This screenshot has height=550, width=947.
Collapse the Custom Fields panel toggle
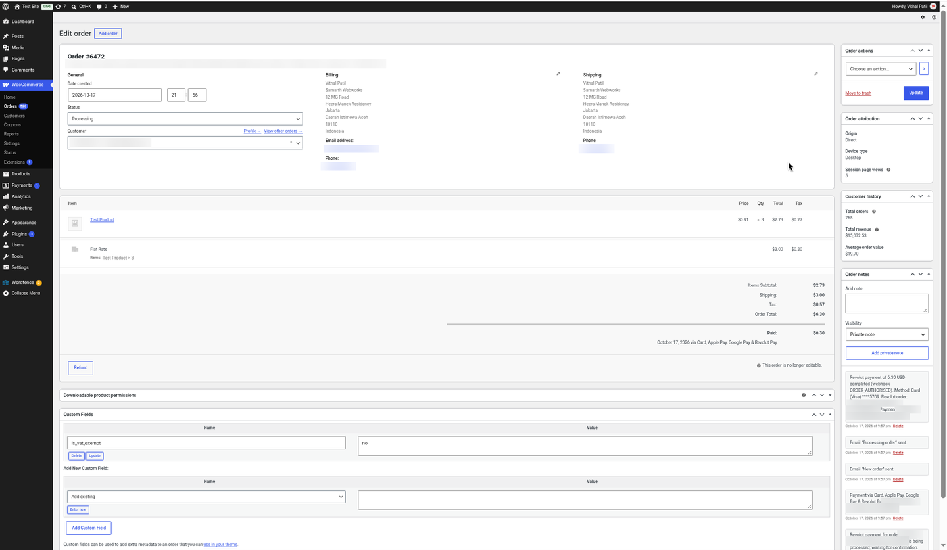tap(830, 414)
